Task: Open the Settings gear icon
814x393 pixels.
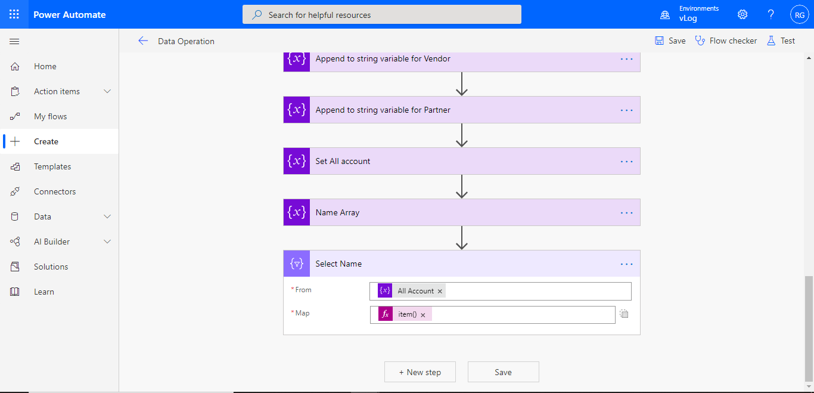Action: (x=742, y=14)
